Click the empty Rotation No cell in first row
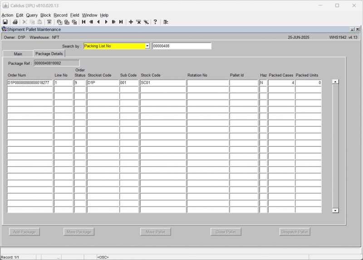 pyautogui.click(x=208, y=83)
